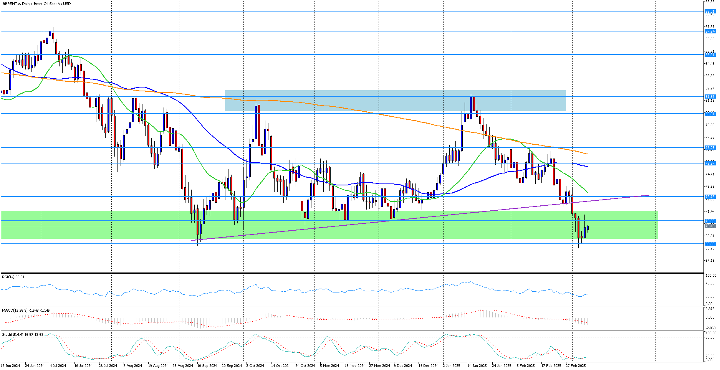Click the highlighted 89.01 price level label
The height and width of the screenshot is (370, 720).
(710, 12)
